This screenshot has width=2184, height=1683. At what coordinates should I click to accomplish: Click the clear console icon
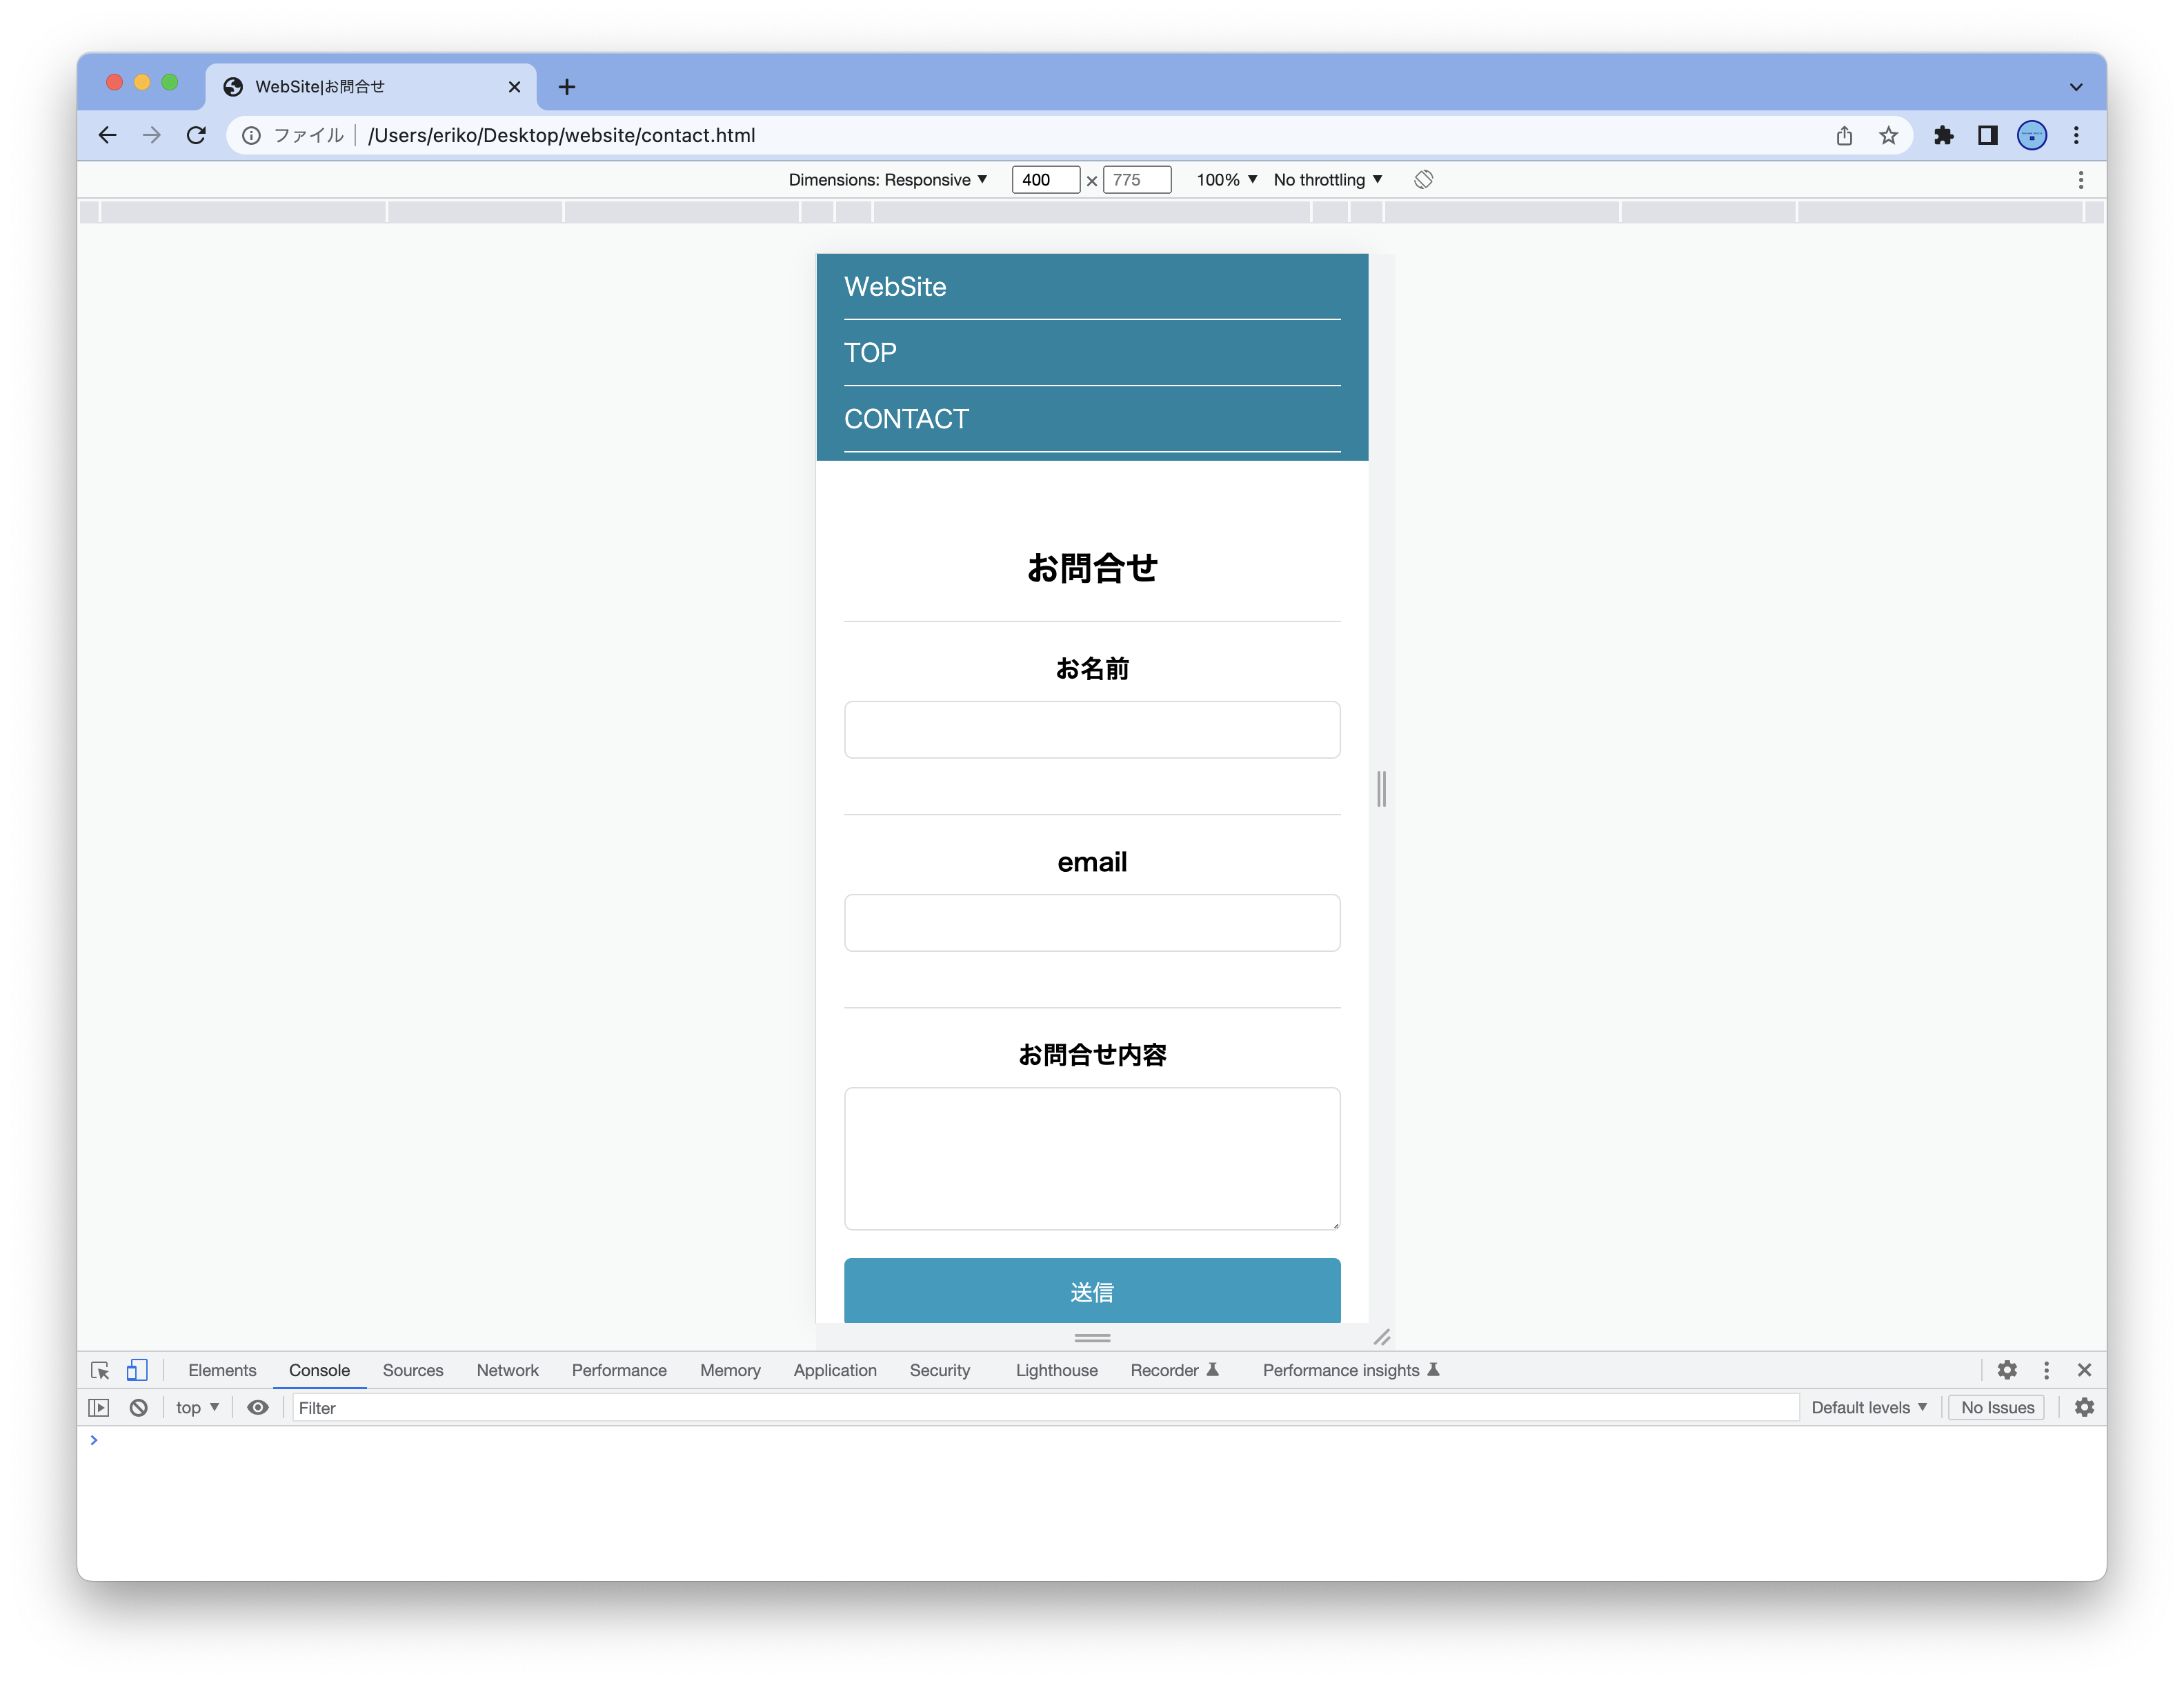tap(139, 1408)
